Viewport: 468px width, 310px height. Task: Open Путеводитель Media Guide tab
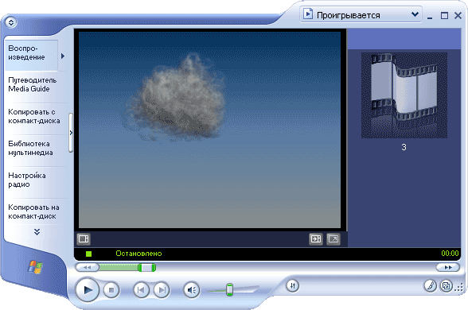pyautogui.click(x=32, y=84)
